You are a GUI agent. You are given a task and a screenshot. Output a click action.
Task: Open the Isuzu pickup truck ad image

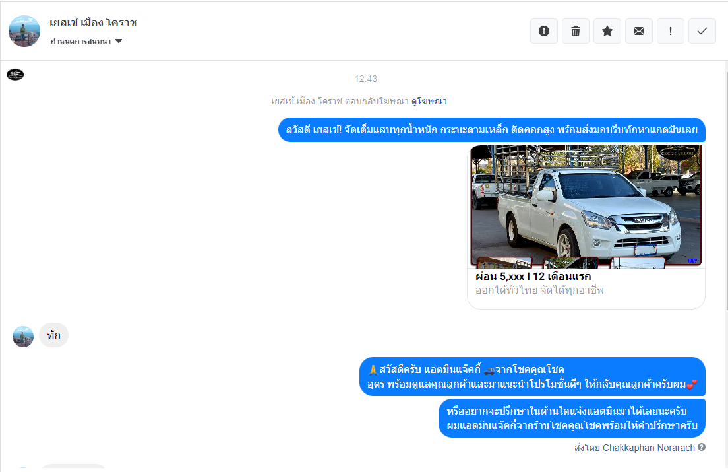(x=586, y=207)
